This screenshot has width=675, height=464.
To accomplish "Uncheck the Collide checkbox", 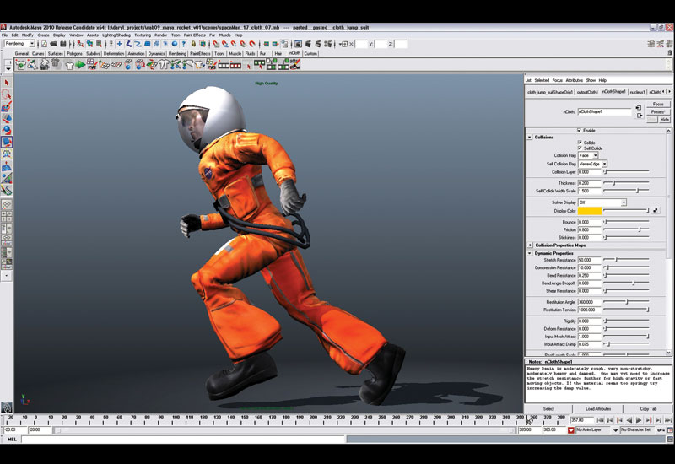I will pyautogui.click(x=580, y=142).
